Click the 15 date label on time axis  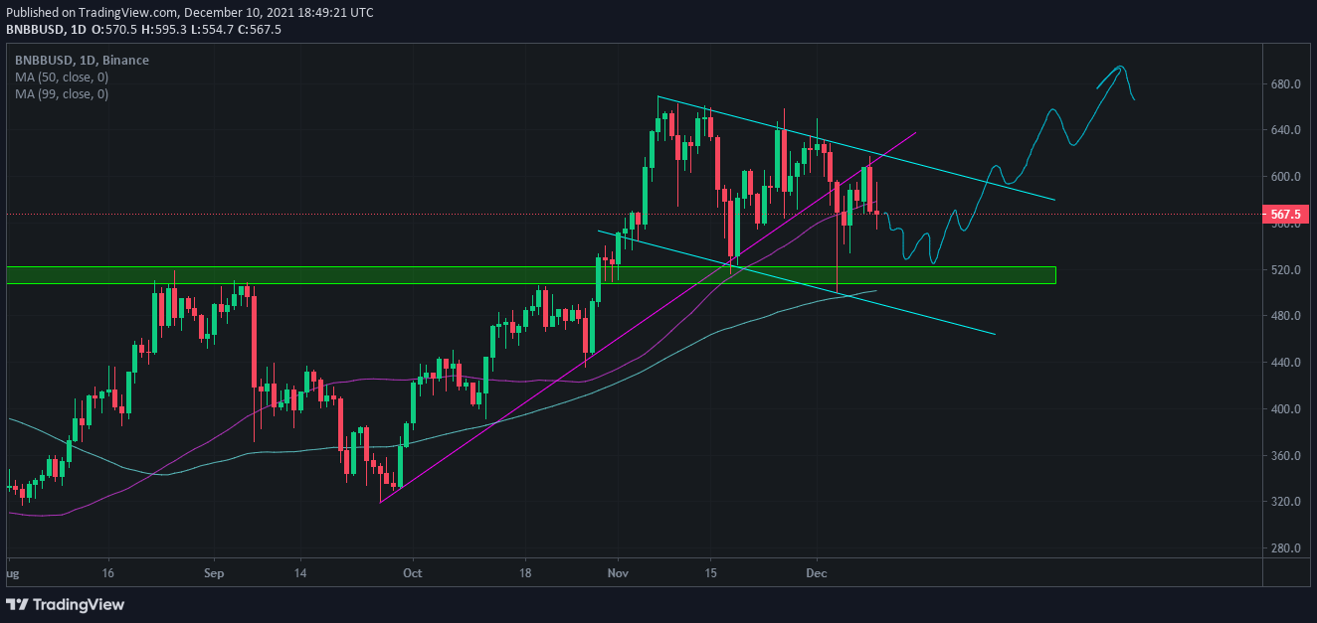coord(710,573)
